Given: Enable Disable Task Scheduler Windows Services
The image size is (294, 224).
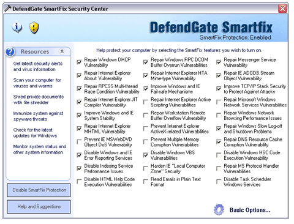Looking at the screenshot, I should pos(219,181).
